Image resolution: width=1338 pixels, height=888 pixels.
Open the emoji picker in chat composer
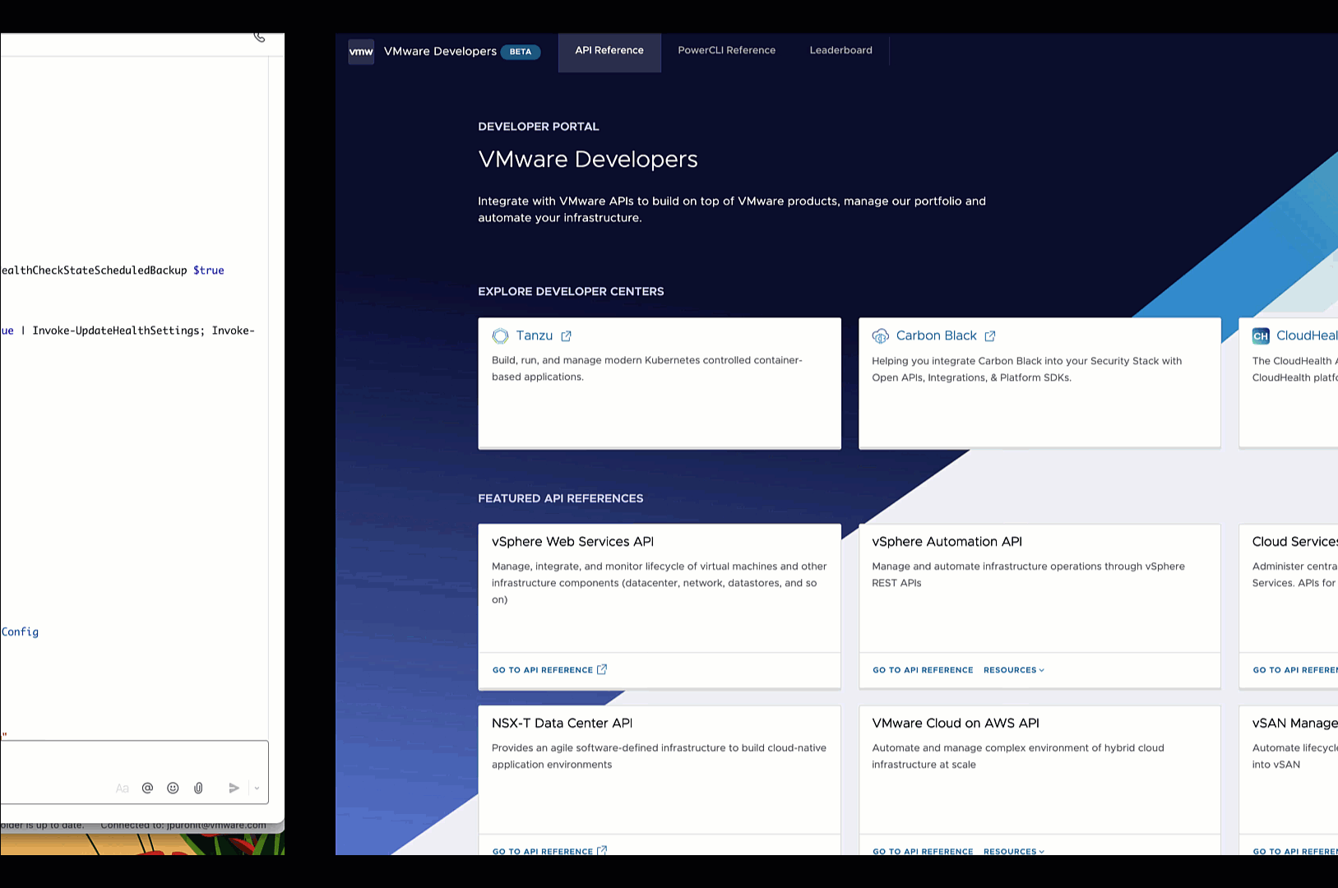click(x=173, y=788)
